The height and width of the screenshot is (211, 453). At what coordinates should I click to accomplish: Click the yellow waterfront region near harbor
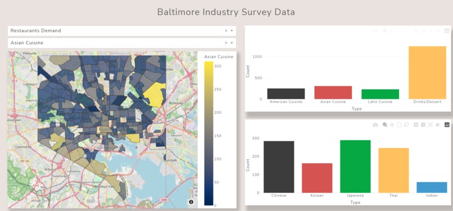133,138
